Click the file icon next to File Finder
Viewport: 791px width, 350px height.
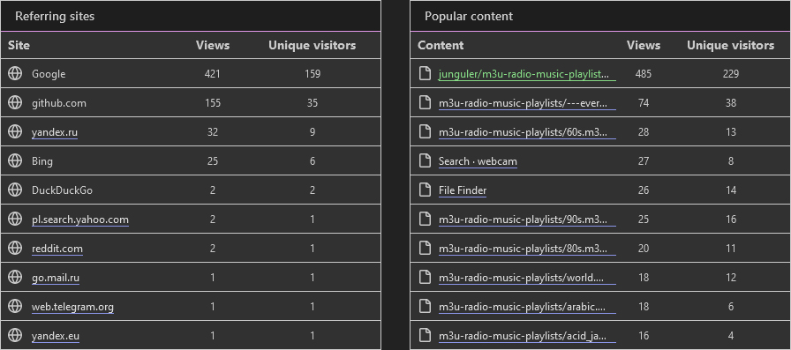pos(426,190)
